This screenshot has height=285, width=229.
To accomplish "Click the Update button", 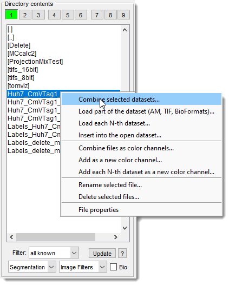I will click(102, 253).
